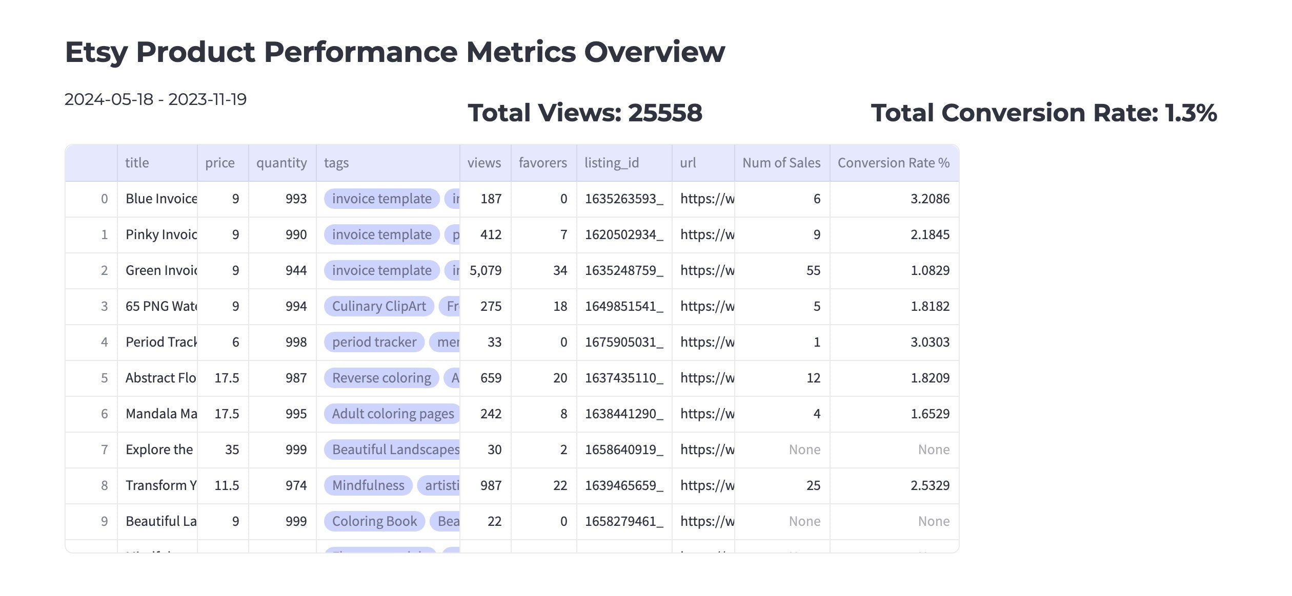Screen dimensions: 1292x596
Task: Click listing id 1637435110_
Action: click(624, 378)
